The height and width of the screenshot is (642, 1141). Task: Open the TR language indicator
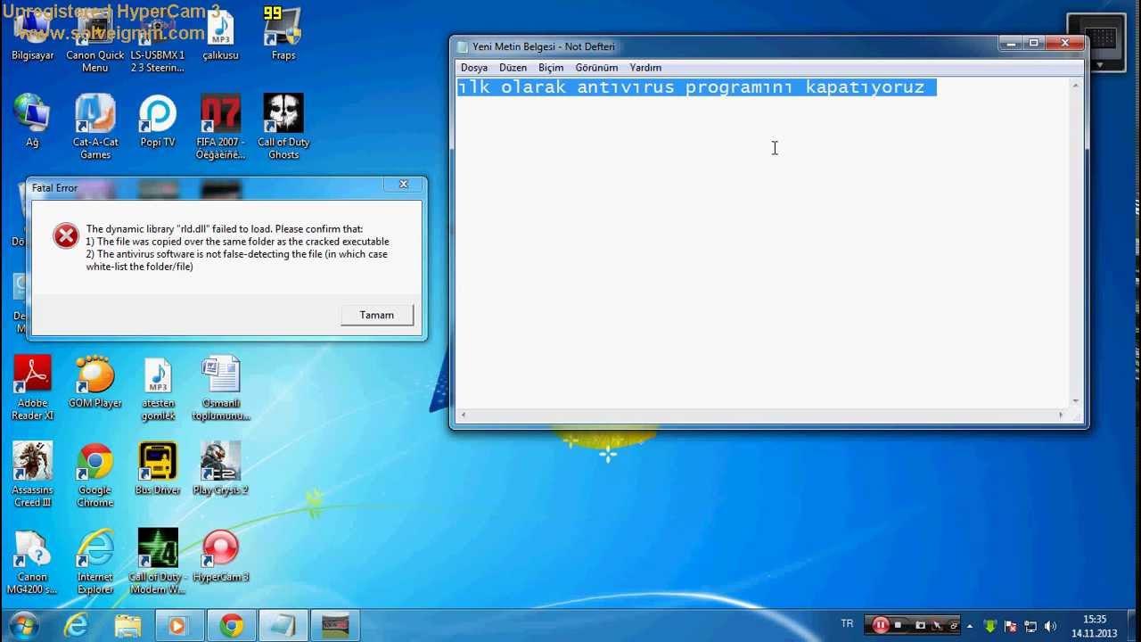pos(847,623)
